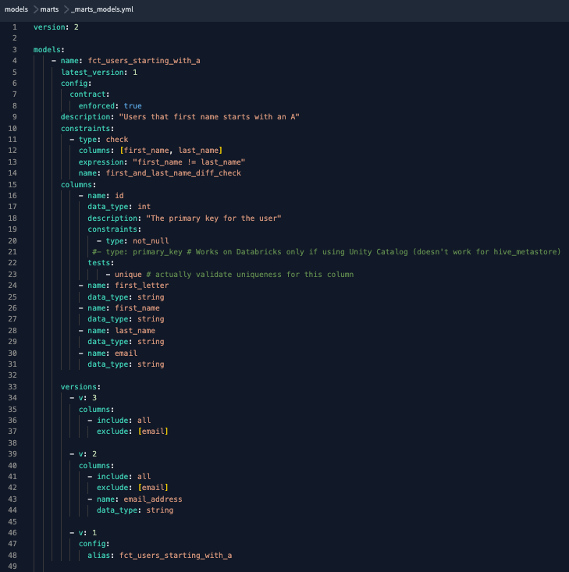Click the 'columns:' key on line 15
The image size is (569, 572).
point(79,185)
